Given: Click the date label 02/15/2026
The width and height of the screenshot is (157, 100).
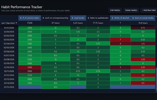Looking at the screenshot, I should coord(9,87).
